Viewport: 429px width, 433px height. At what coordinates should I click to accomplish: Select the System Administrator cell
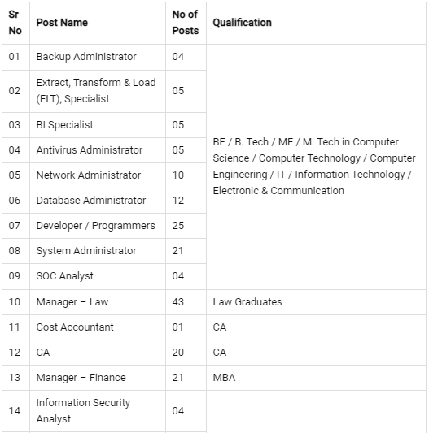pyautogui.click(x=98, y=251)
